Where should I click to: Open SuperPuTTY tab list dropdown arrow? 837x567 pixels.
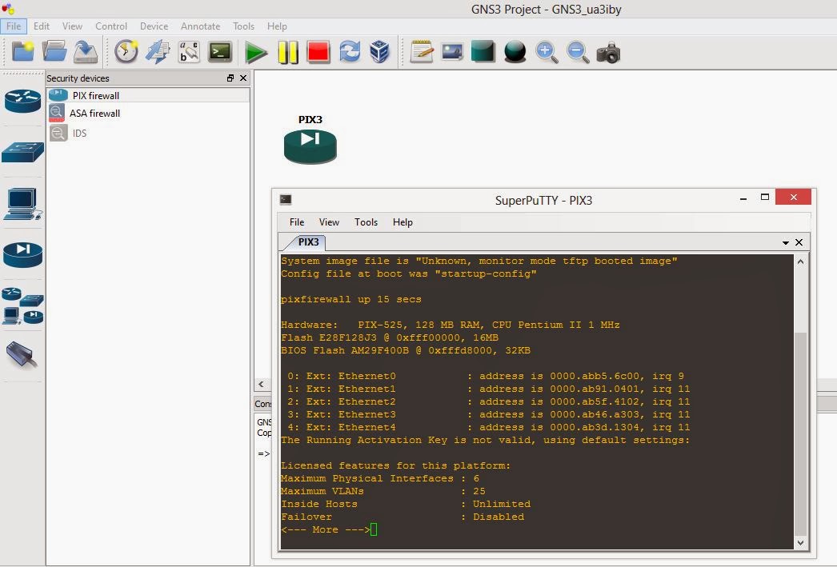786,242
